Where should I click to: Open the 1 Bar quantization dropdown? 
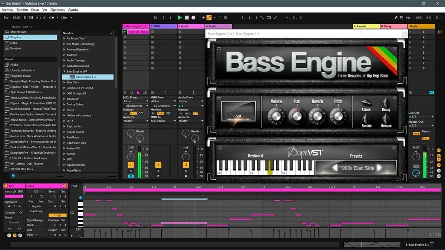(x=66, y=17)
